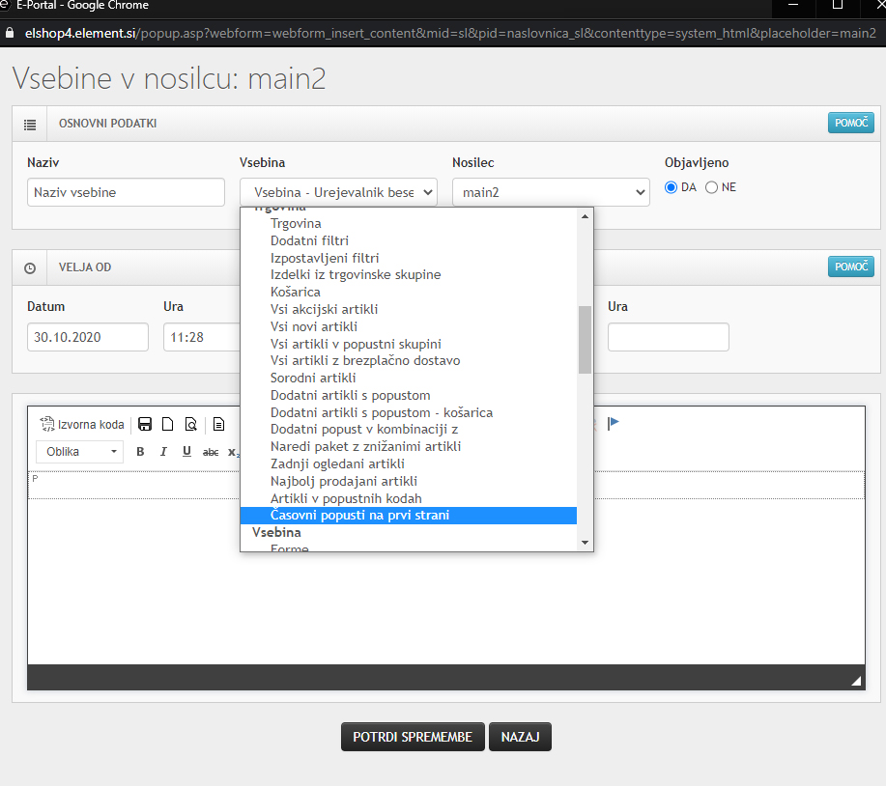Click the NAZAJ button

point(520,737)
